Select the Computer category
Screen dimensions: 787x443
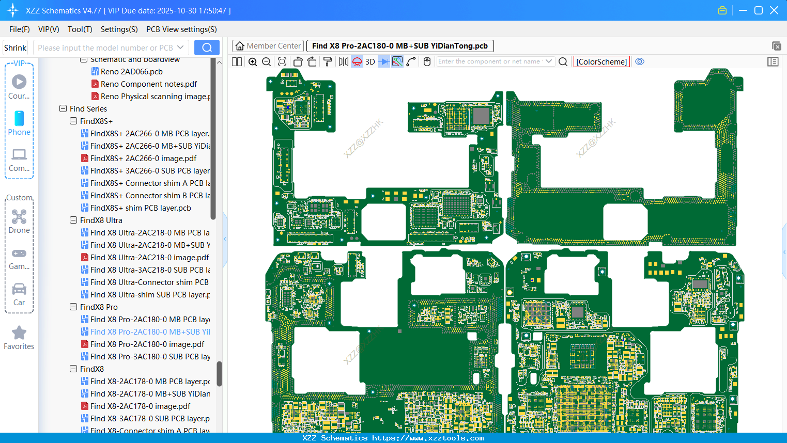19,160
